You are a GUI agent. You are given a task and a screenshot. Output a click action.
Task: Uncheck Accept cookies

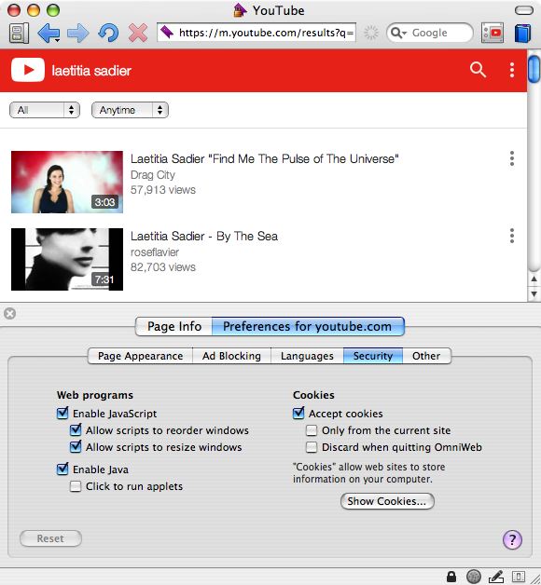[x=298, y=413]
